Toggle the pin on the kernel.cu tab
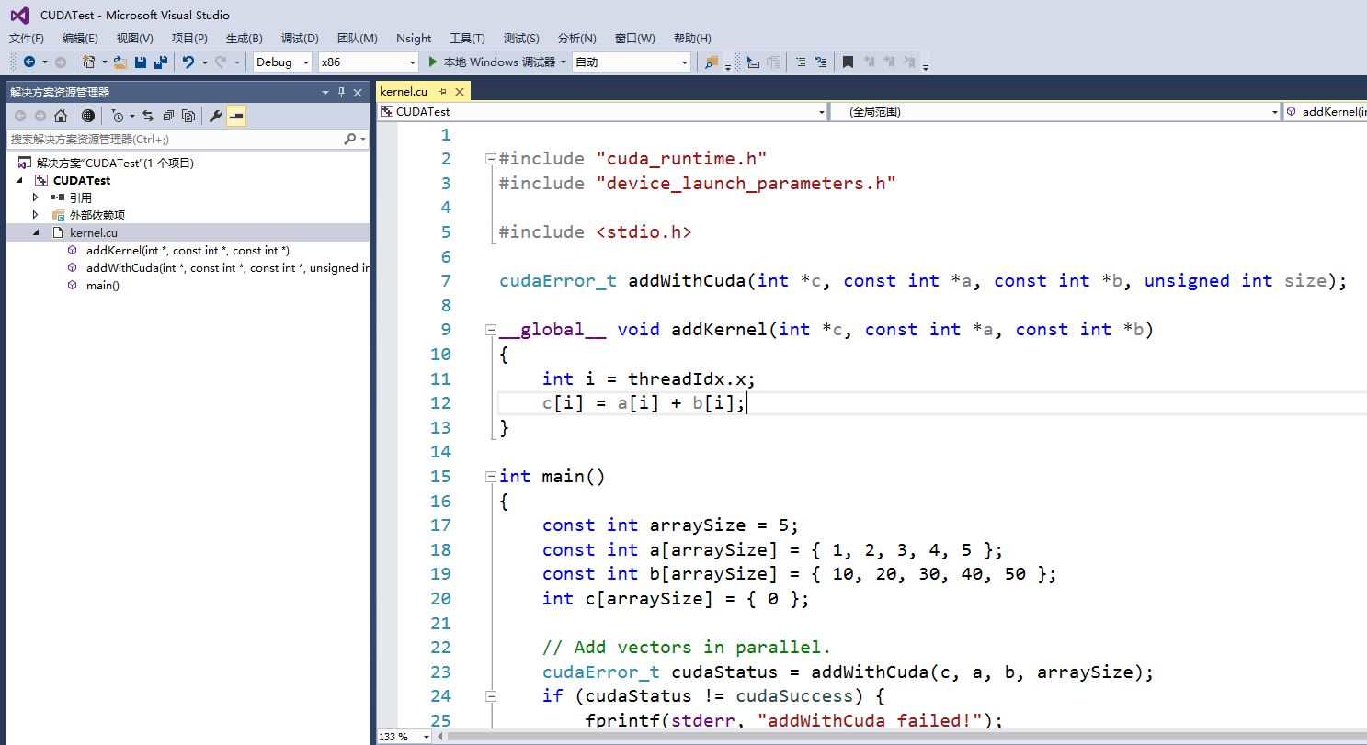Screen dimensions: 1367x745 click(x=442, y=91)
